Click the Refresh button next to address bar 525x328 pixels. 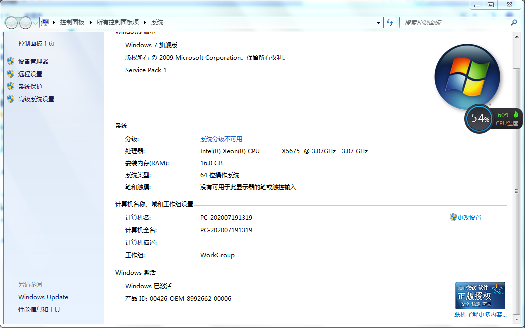click(x=390, y=23)
